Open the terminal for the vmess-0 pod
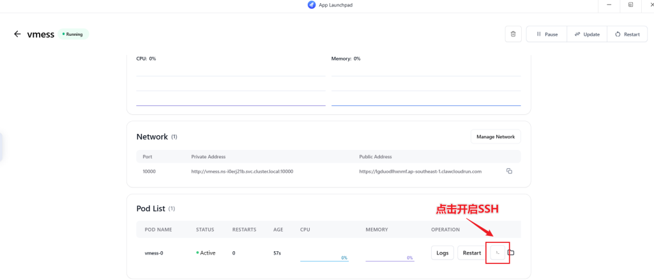The image size is (654, 280). click(498, 253)
